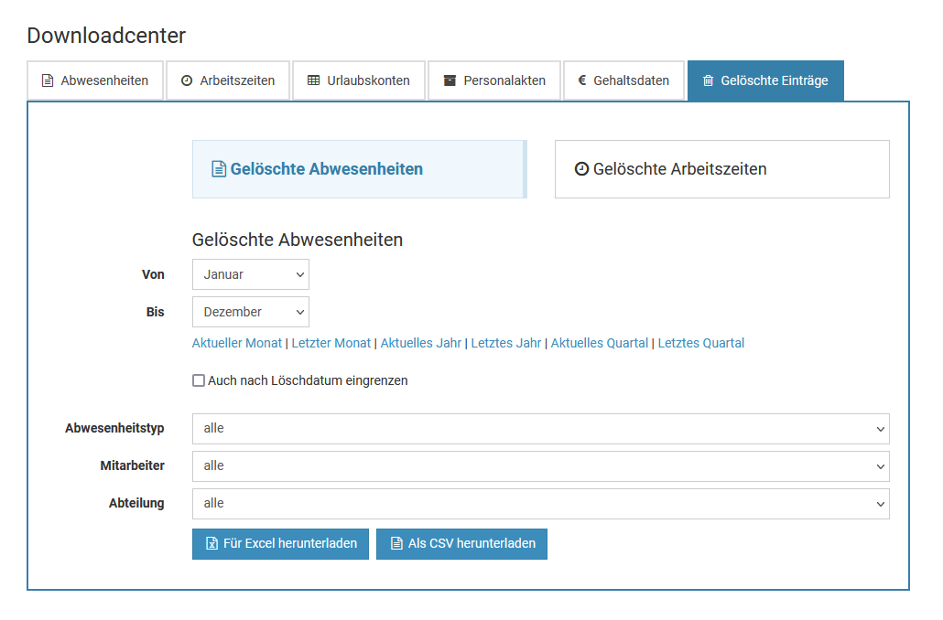
Task: Select the Gelöschte Arbeitszeiten card
Action: coord(721,169)
